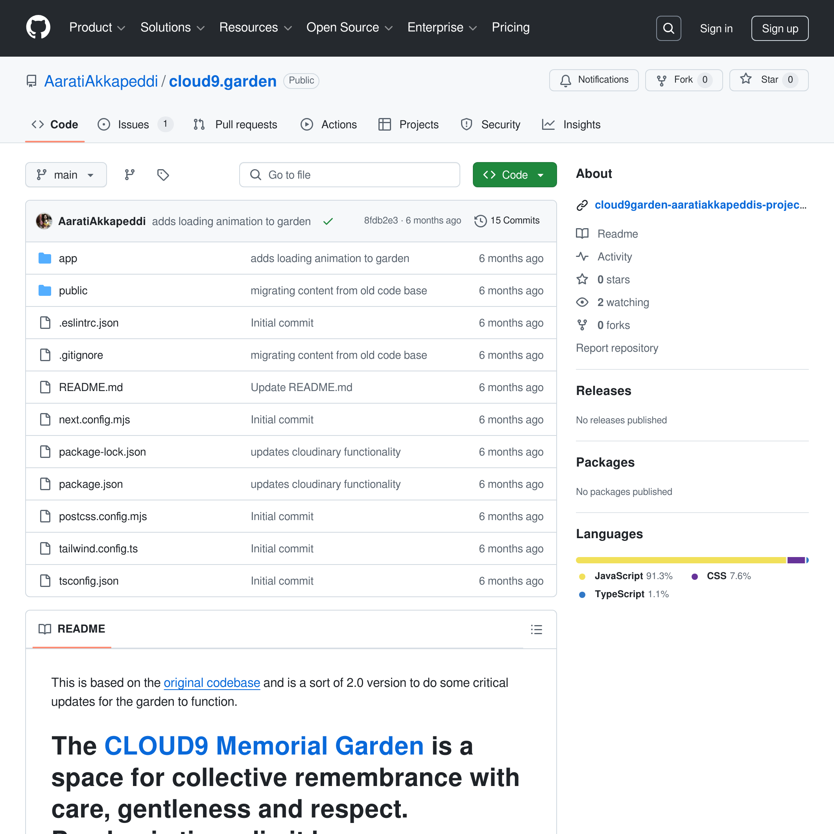Switch to the Pull requests tab

[x=235, y=125]
